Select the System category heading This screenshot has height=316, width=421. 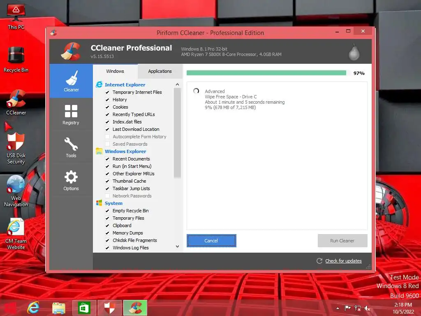pos(113,203)
